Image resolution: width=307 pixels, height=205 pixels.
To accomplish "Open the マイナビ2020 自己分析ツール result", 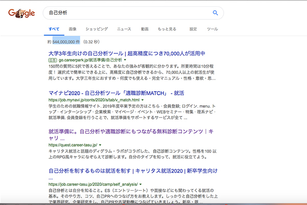I will point(116,93).
